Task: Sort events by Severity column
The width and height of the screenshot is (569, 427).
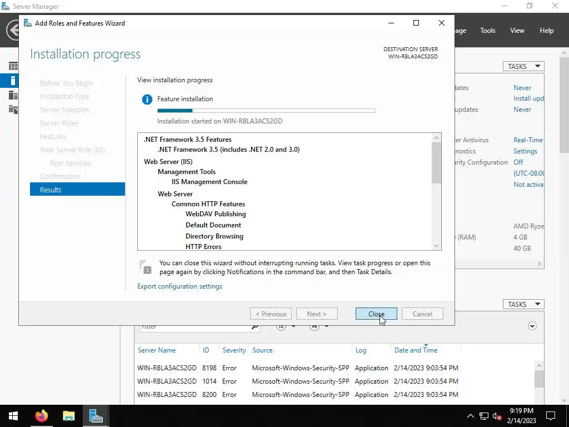Action: (234, 350)
